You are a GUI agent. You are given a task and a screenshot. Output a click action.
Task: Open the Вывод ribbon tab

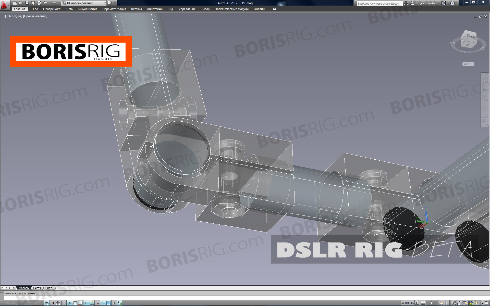click(205, 9)
